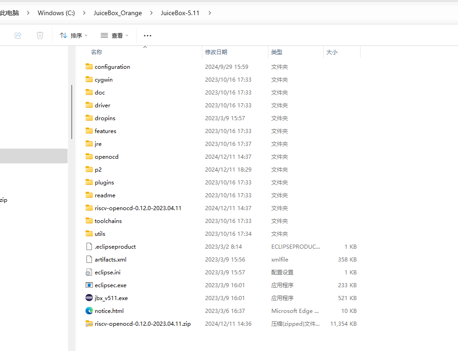This screenshot has height=351, width=458.
Task: Select the toolchains folder row
Action: [x=108, y=221]
